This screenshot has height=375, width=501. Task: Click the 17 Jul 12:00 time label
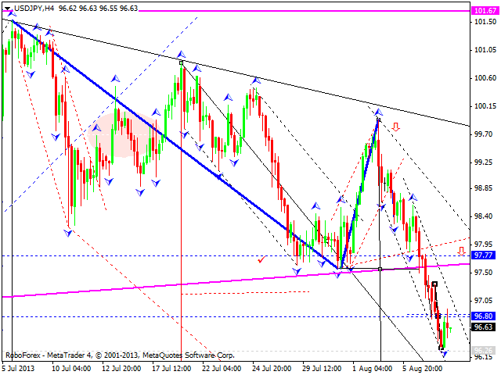171,369
